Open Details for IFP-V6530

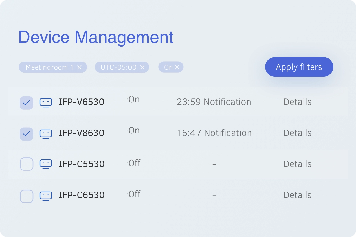298,102
